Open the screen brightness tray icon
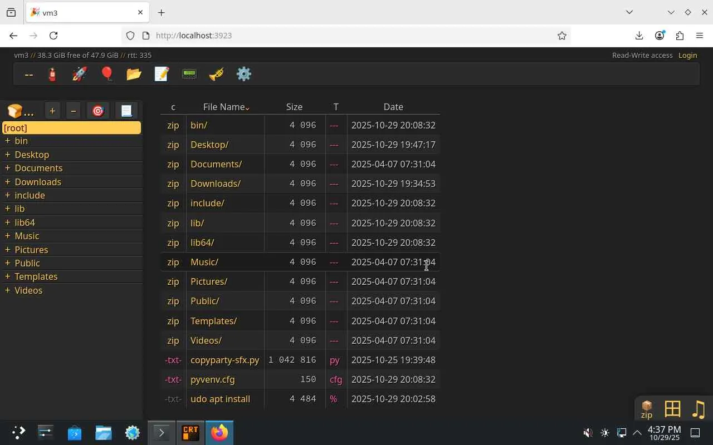This screenshot has height=445, width=713. click(605, 433)
